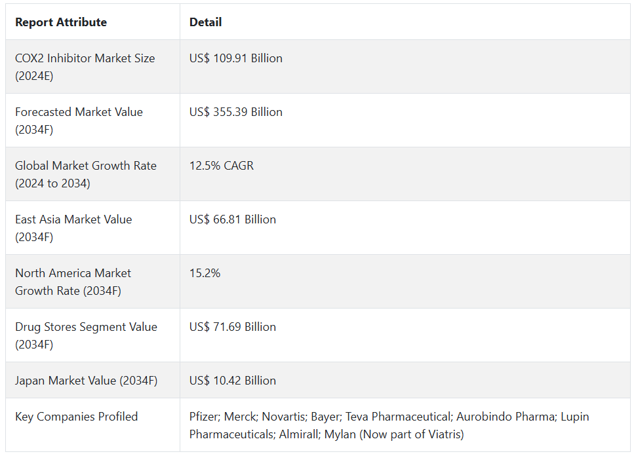Click the Detail column header
The image size is (636, 454).
205,22
